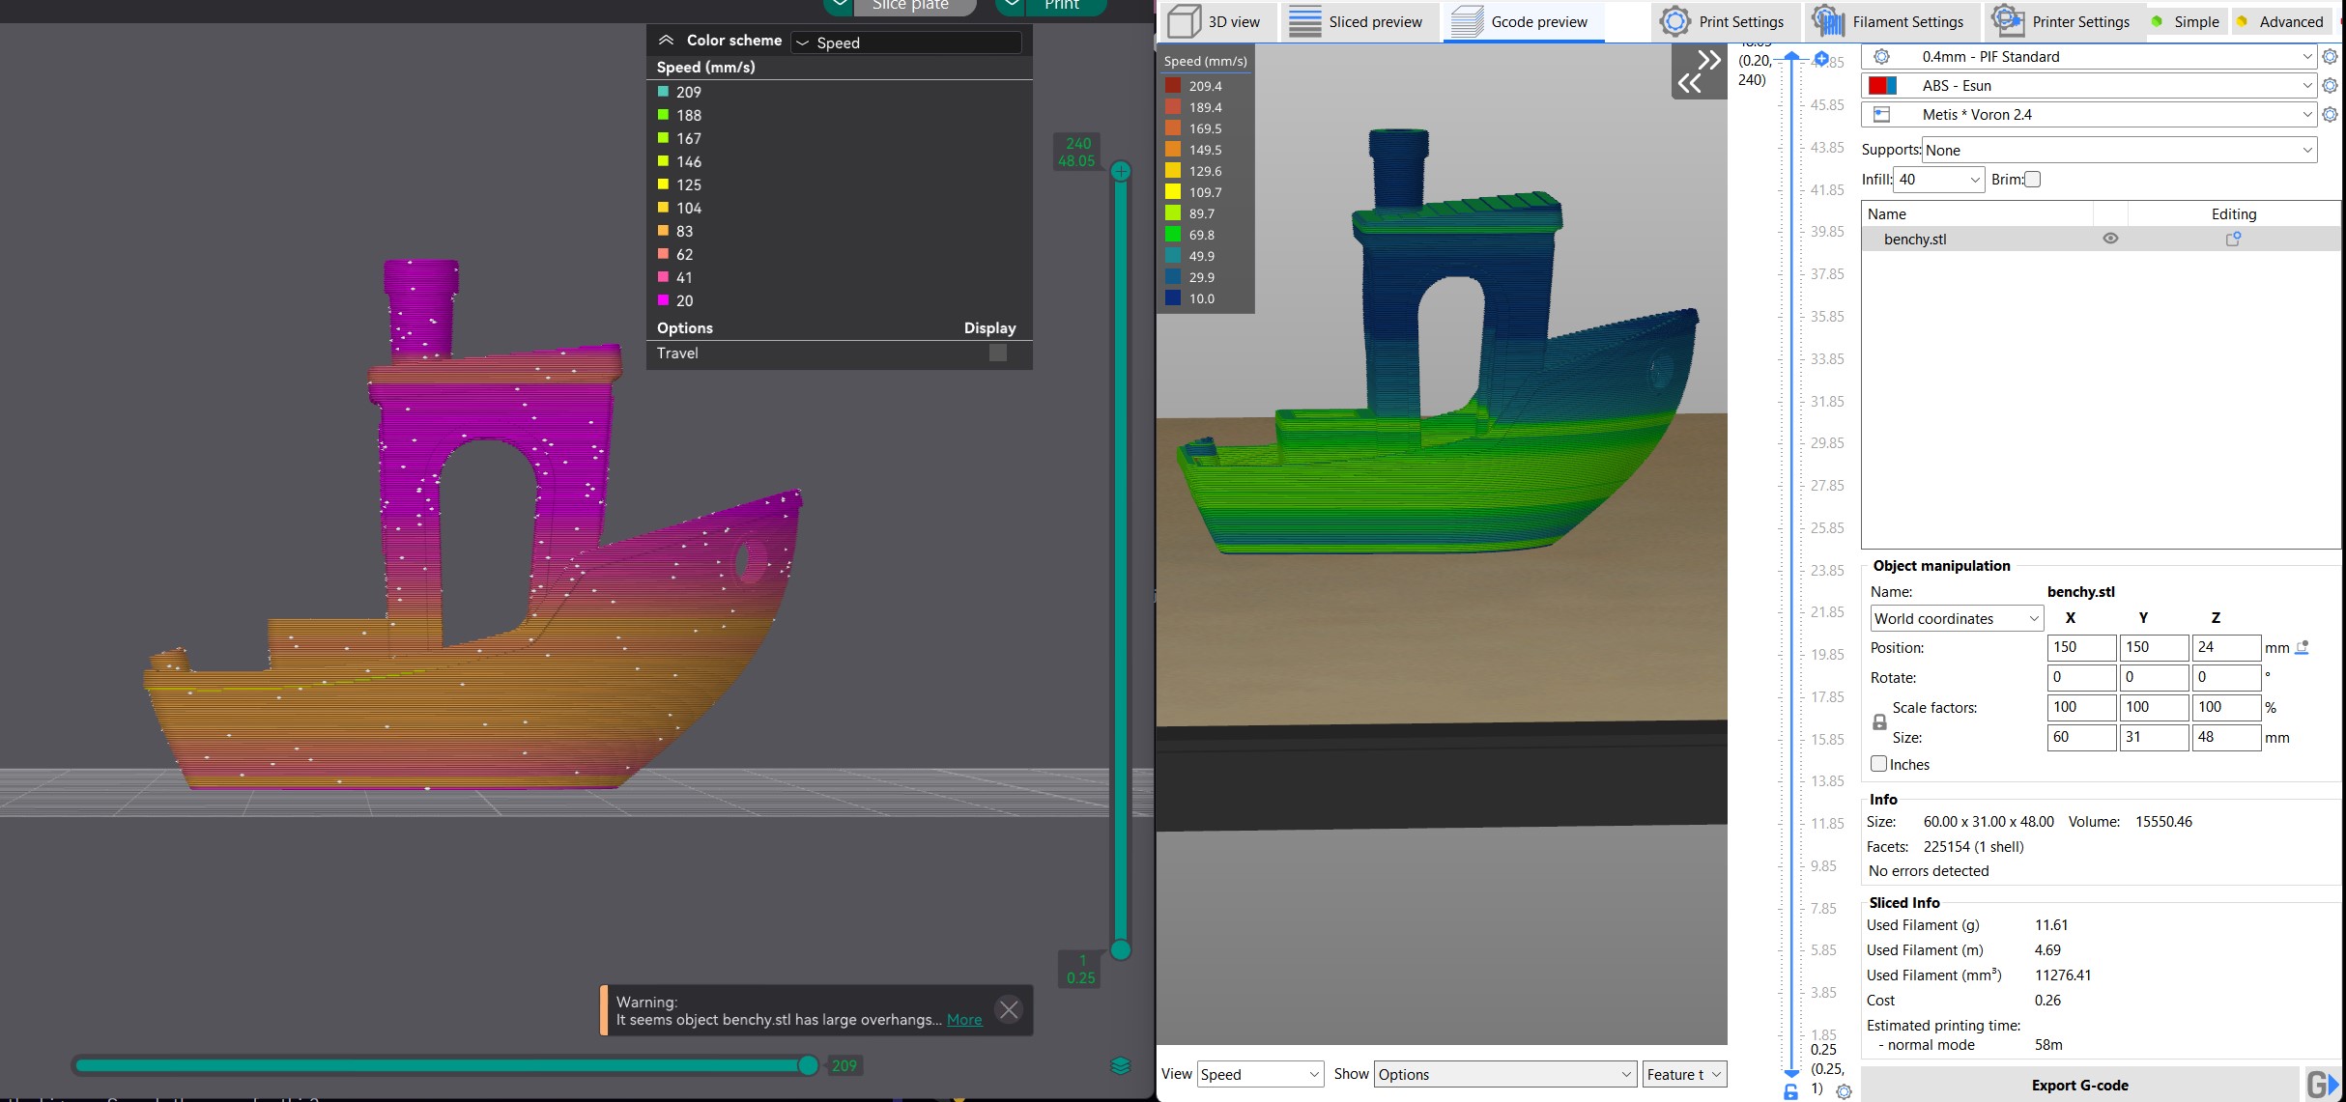Screen dimensions: 2346x1102
Task: Click the 10.0 dark blue speed swatch
Action: coord(1173,298)
